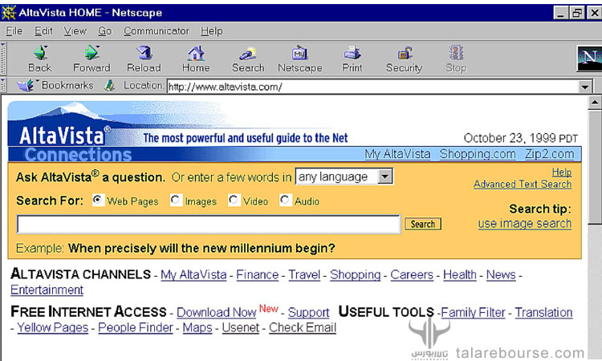Open the View menu
602x361 pixels.
75,31
